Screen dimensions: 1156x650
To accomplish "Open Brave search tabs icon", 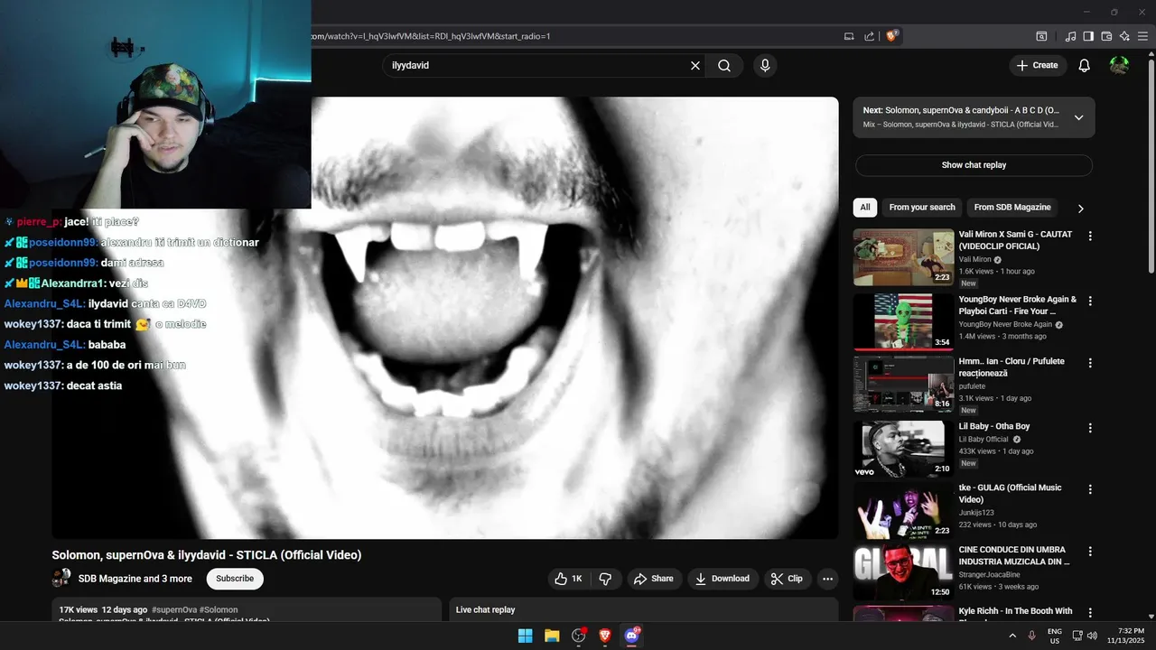I will tap(1041, 36).
